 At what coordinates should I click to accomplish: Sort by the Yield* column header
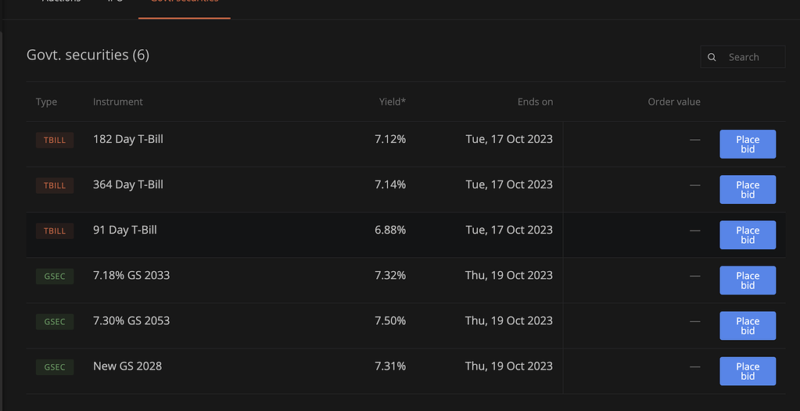(393, 102)
